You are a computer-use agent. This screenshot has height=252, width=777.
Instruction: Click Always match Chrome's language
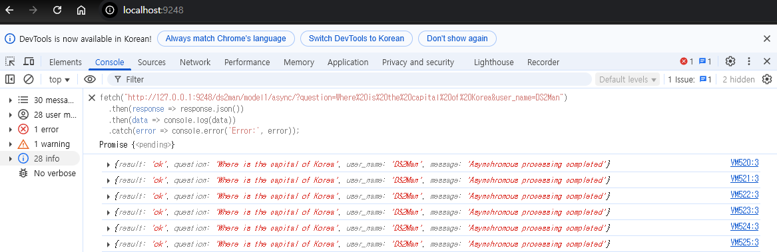pyautogui.click(x=226, y=39)
